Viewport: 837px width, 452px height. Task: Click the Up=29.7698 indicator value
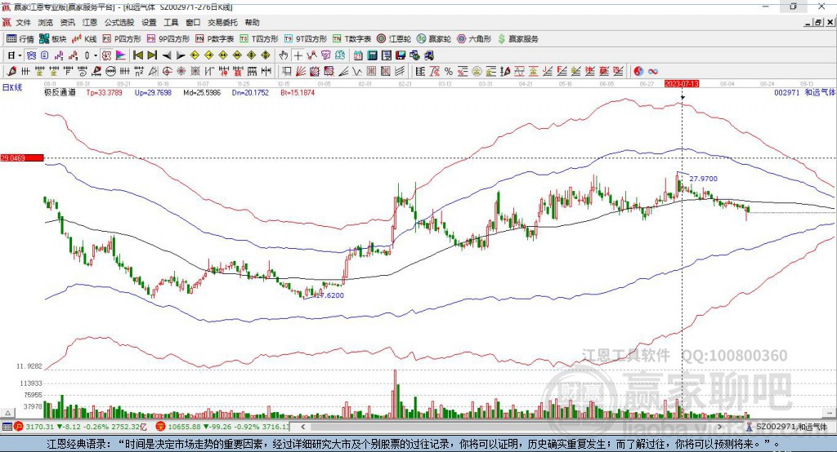pyautogui.click(x=153, y=92)
